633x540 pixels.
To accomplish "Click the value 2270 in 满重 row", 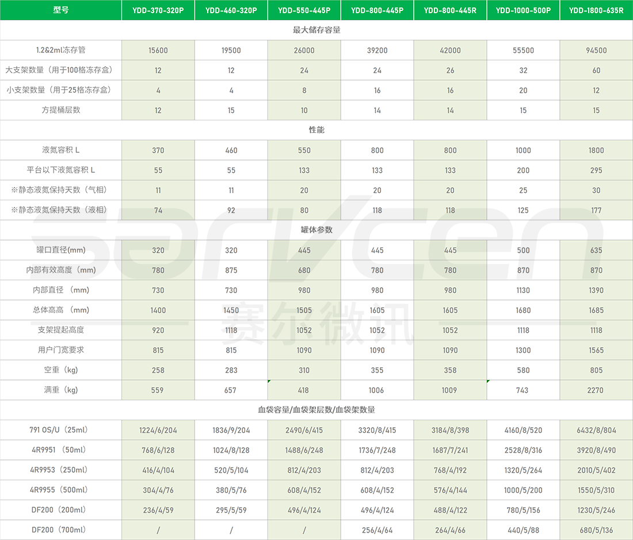I will coord(596,390).
